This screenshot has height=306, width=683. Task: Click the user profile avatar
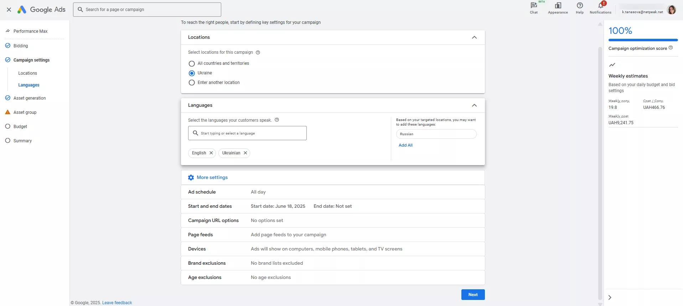[671, 10]
